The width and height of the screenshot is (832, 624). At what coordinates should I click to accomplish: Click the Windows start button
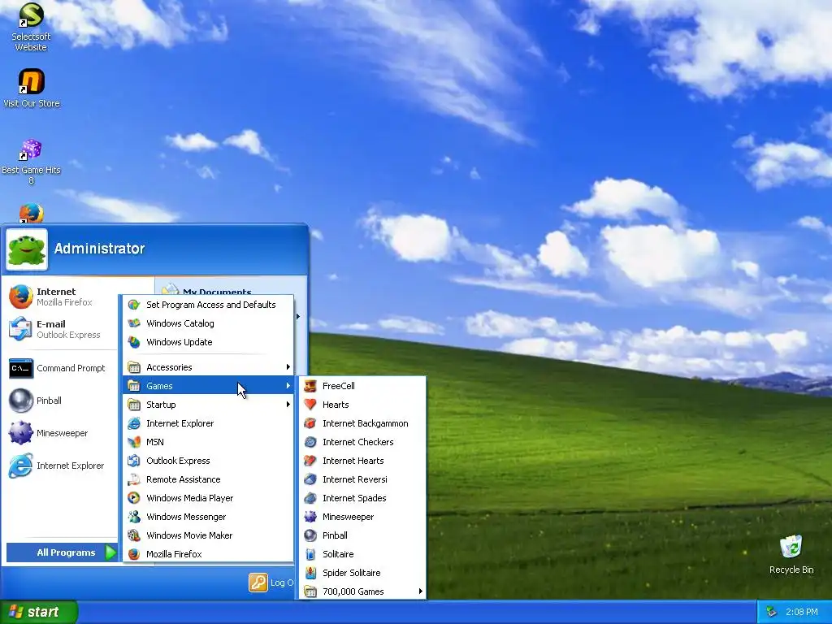(39, 612)
